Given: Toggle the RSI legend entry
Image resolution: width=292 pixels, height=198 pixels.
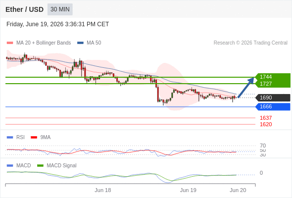Looking at the screenshot, I should coord(16,137).
